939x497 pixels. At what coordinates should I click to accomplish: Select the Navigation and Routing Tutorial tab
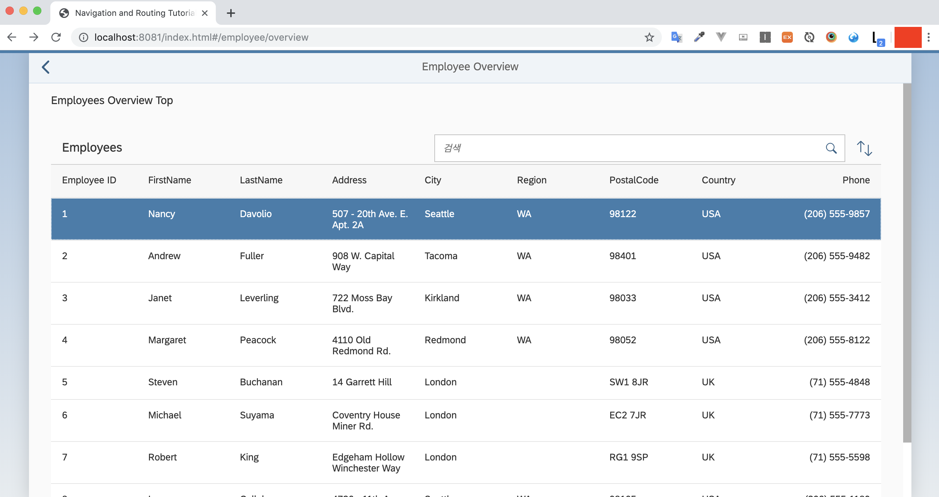point(134,13)
